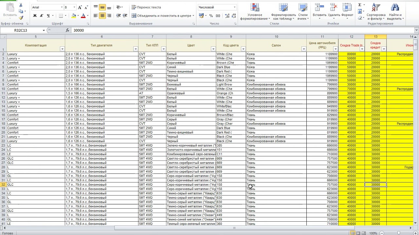Increase font size with the large A icon
Image resolution: width=419 pixels, height=235 pixels.
(80, 7)
